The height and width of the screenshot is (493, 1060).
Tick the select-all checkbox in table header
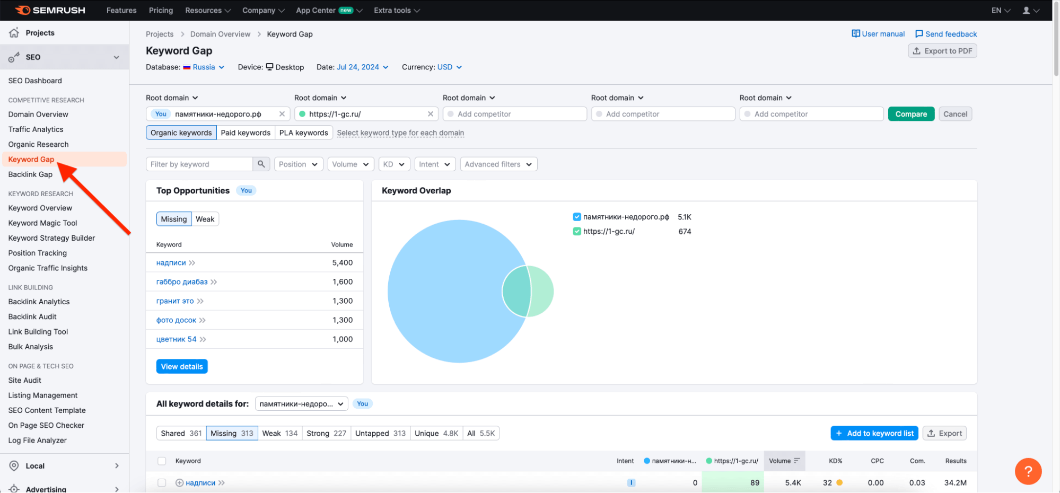point(162,461)
